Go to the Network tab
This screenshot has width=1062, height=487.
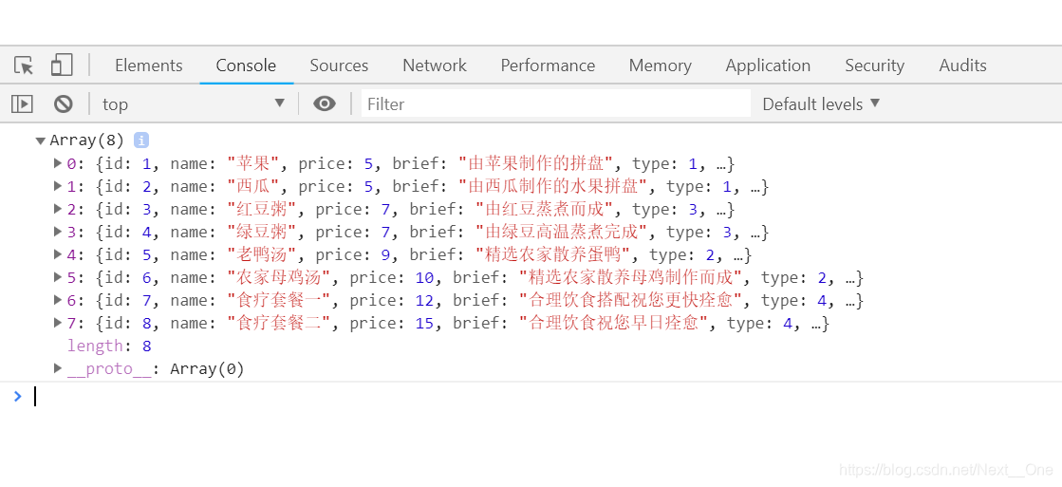(x=434, y=66)
